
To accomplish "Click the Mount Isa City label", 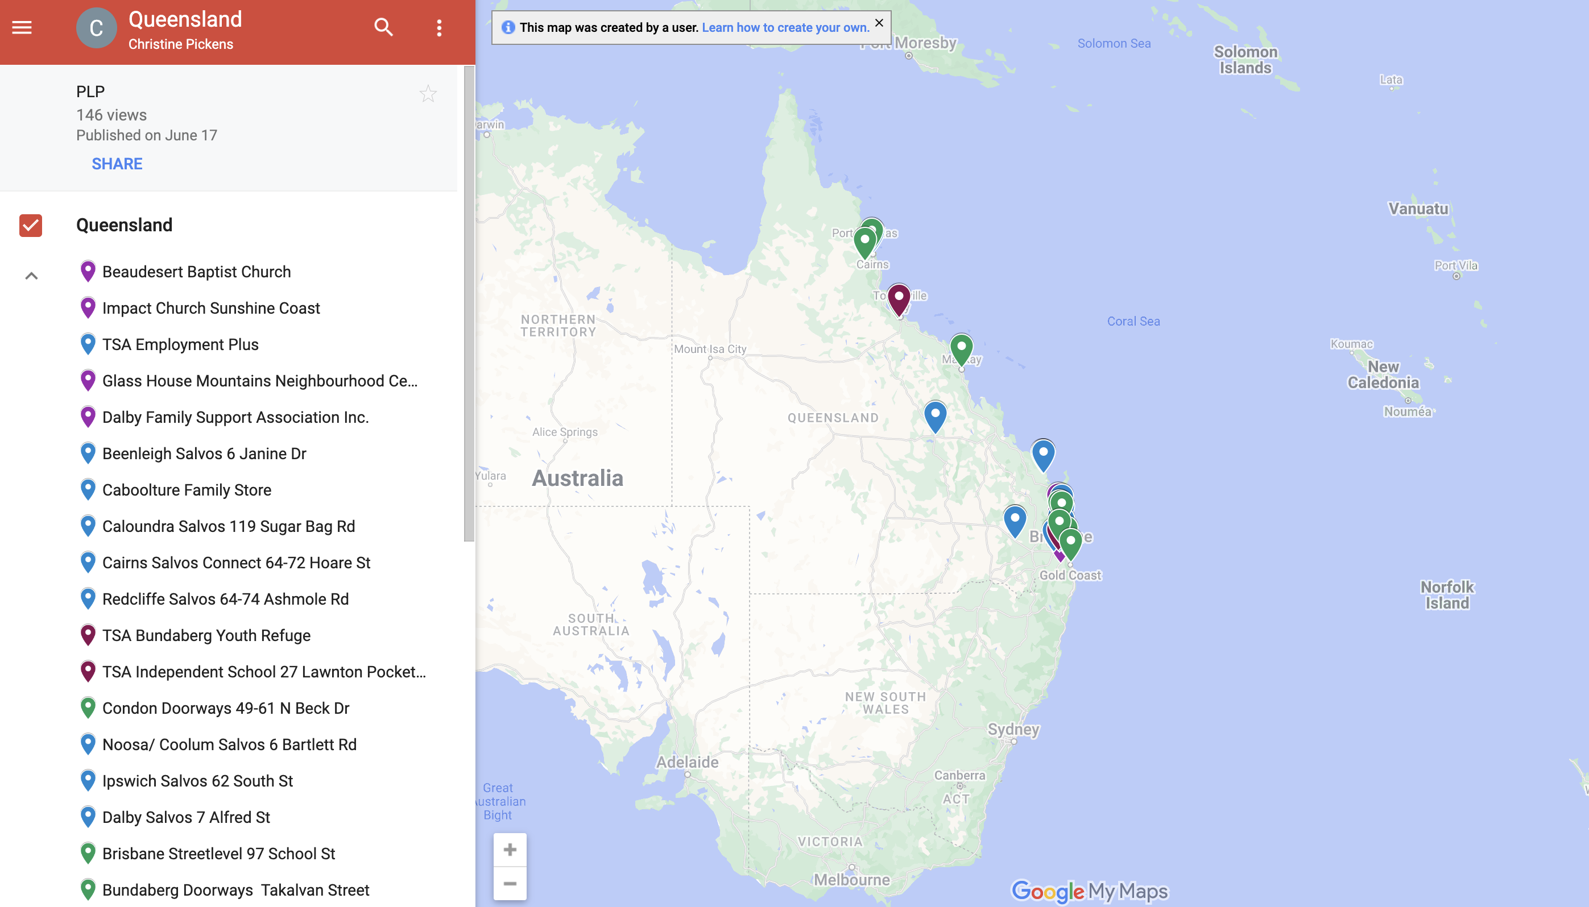I will [710, 349].
